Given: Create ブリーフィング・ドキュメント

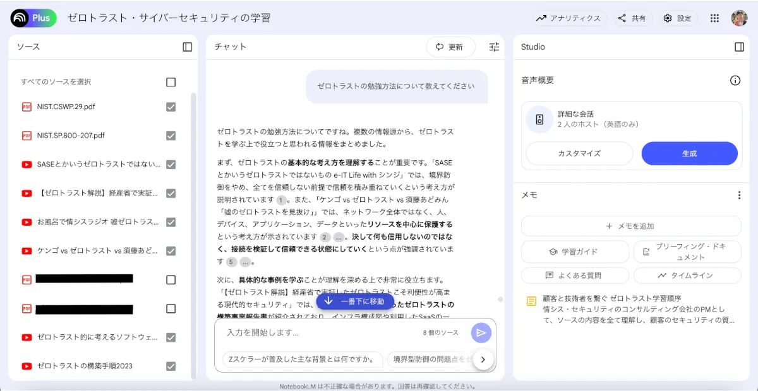Looking at the screenshot, I should 687,252.
